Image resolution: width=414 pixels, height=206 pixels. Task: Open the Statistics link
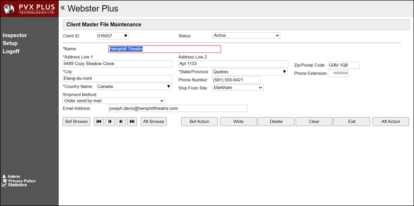point(17,185)
